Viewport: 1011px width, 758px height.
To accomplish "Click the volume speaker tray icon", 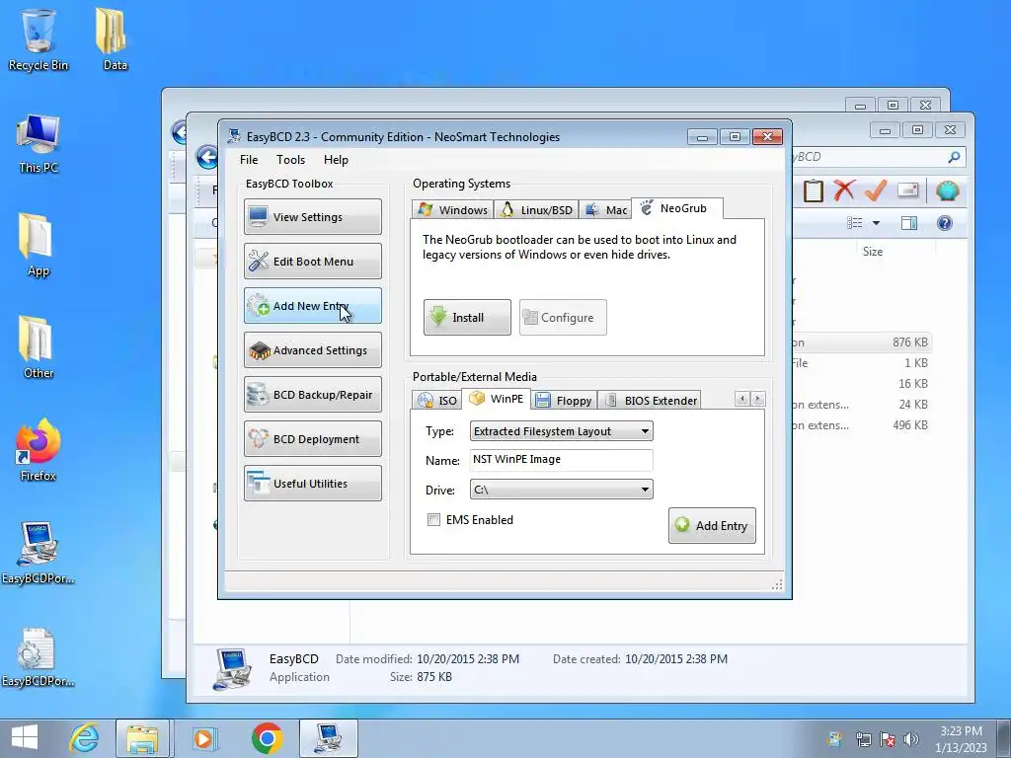I will 911,739.
